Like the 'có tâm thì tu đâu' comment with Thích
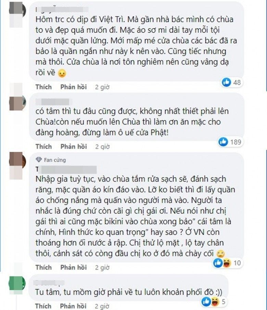Viewport: 267px width, 310px height. (43, 146)
